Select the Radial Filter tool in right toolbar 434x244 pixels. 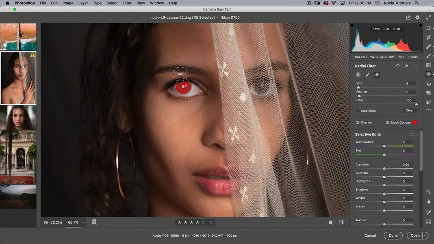(x=428, y=74)
